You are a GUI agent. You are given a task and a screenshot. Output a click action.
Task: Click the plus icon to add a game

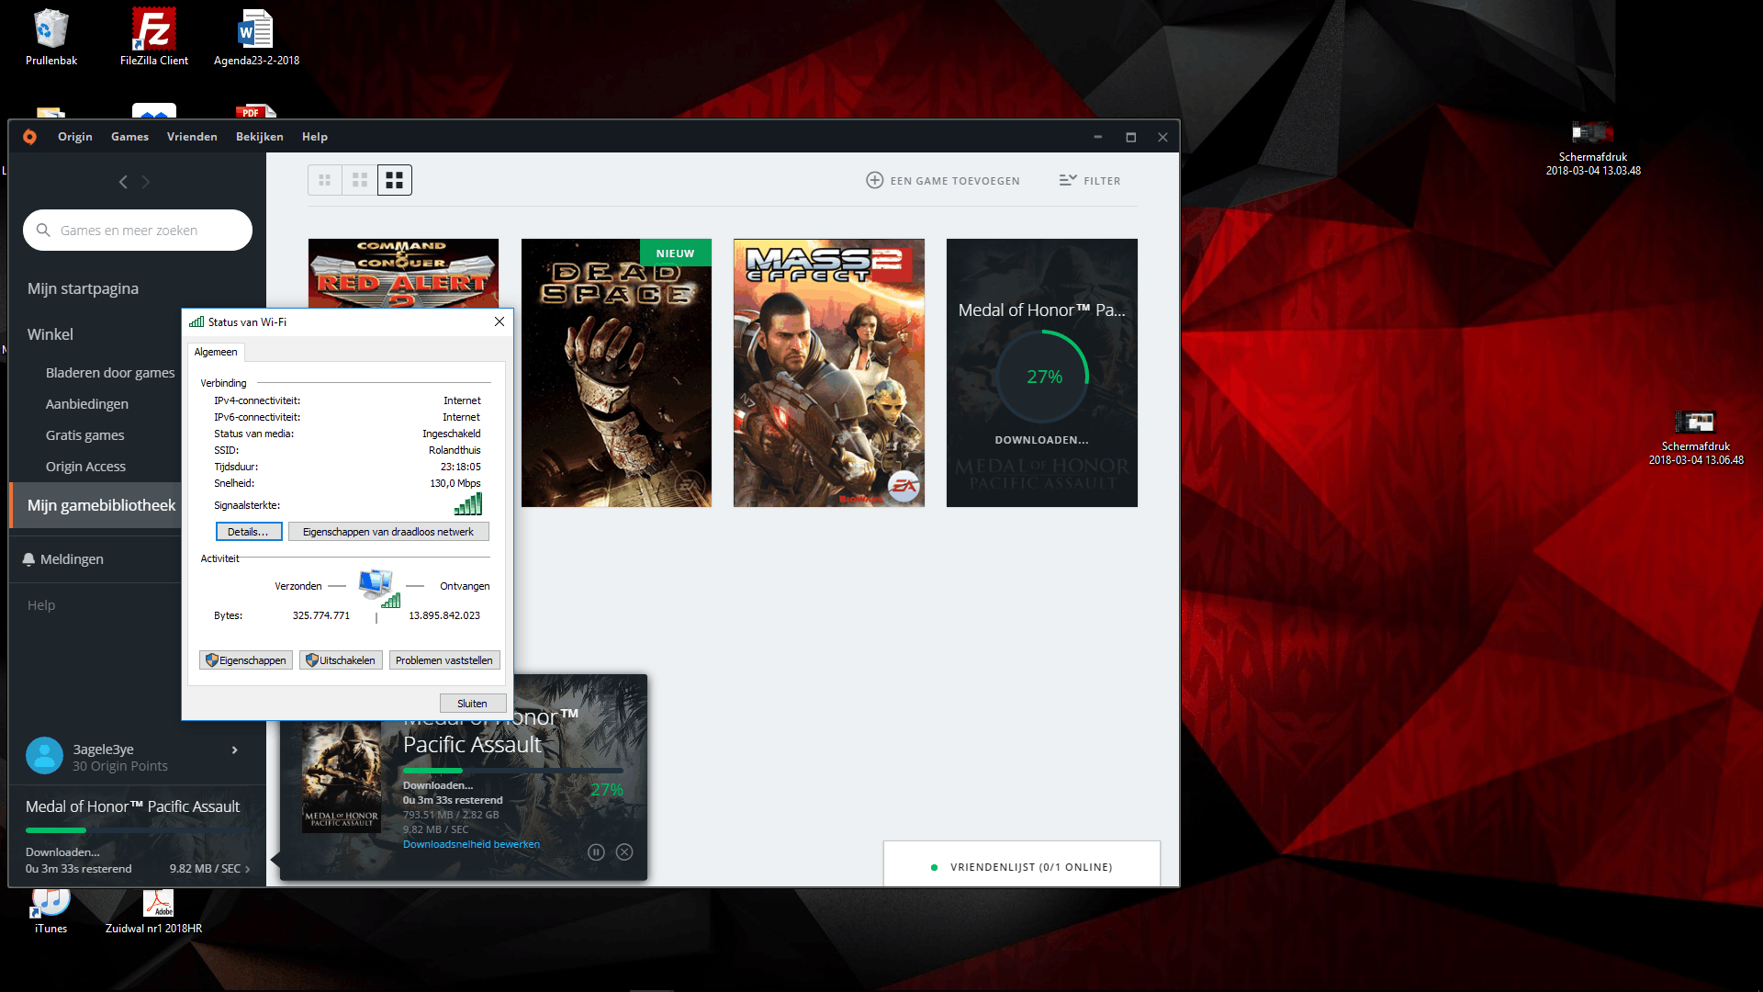(x=874, y=181)
